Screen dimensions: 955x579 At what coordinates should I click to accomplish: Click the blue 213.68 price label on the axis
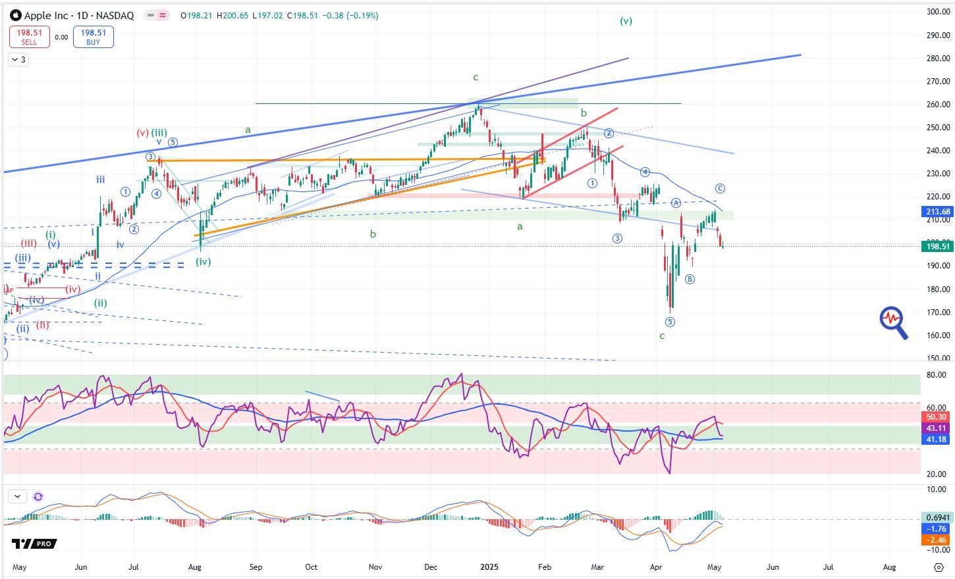click(x=937, y=211)
